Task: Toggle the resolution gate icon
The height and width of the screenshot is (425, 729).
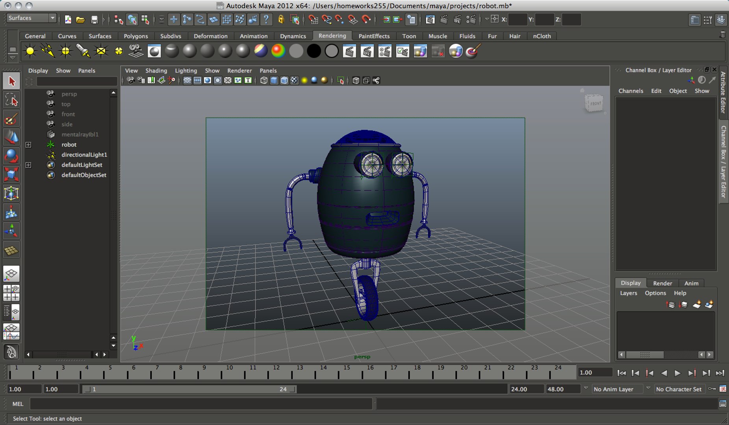Action: [x=208, y=80]
